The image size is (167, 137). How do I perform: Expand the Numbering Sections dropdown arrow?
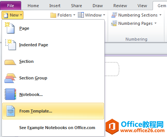tap(160, 15)
